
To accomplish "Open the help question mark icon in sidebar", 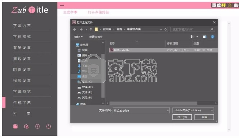I will pyautogui.click(x=37, y=126).
